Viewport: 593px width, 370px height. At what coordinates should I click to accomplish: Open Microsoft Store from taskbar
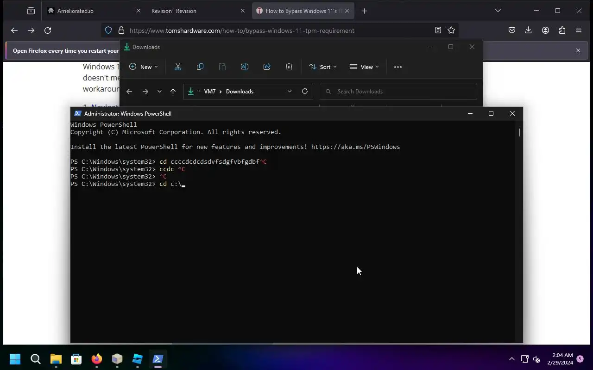(x=76, y=359)
